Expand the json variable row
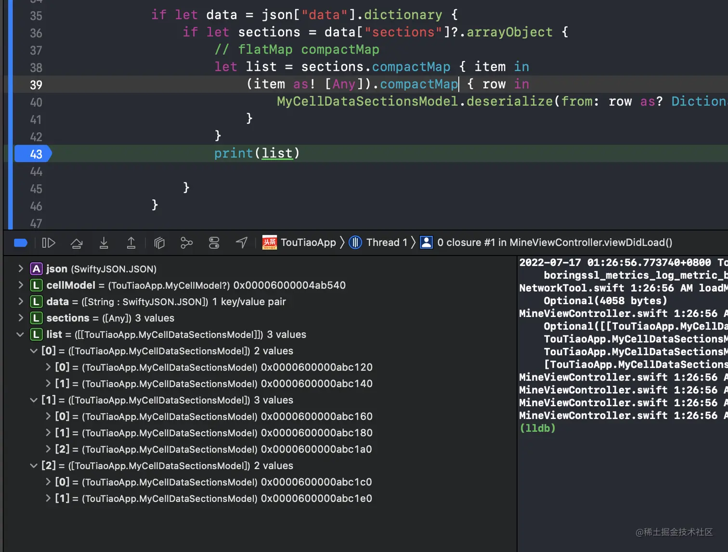This screenshot has width=728, height=552. click(21, 269)
